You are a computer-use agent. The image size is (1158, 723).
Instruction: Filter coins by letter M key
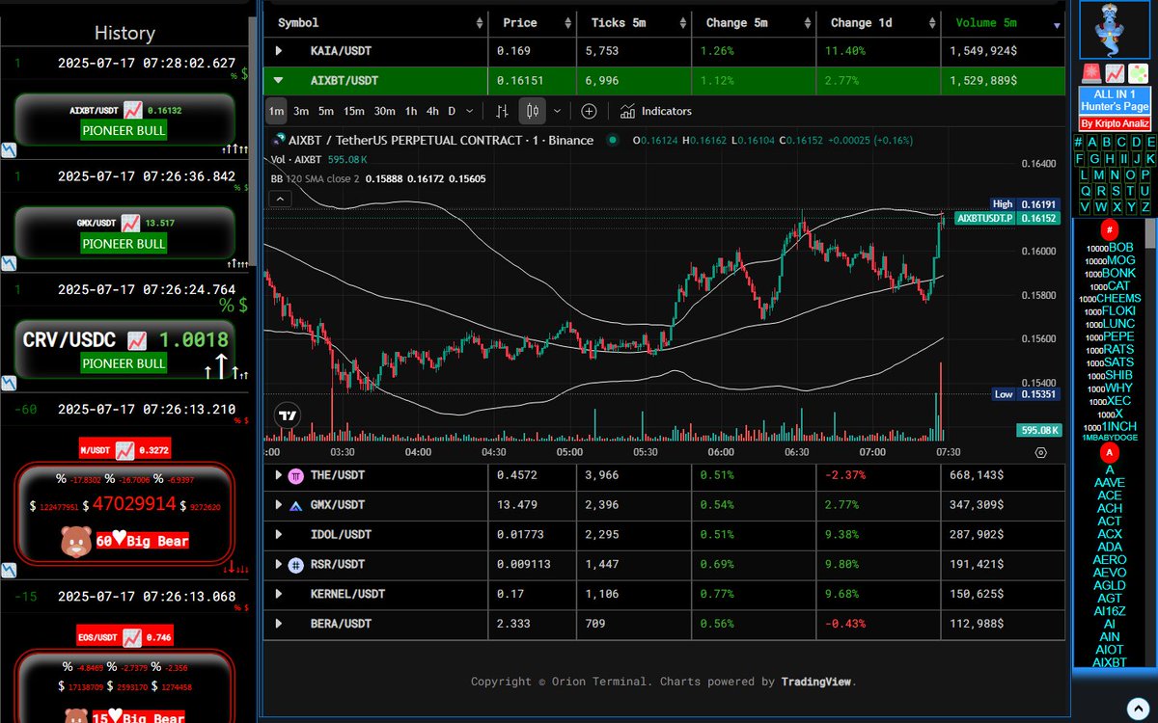tap(1099, 175)
